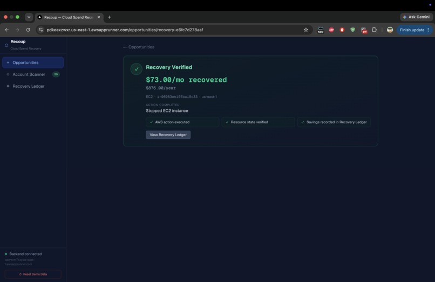Click the 50 badge next to Account Scanner
This screenshot has width=435, height=282.
point(56,74)
